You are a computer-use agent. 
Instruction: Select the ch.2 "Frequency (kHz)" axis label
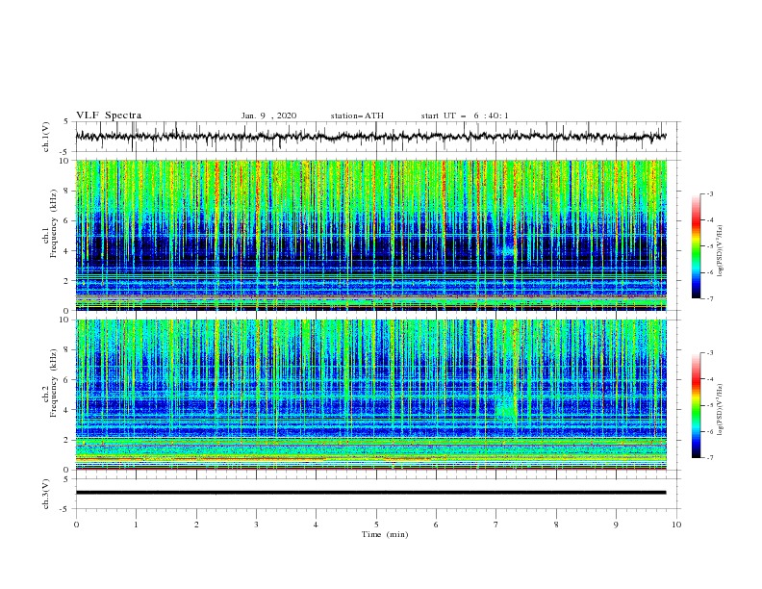[54, 381]
